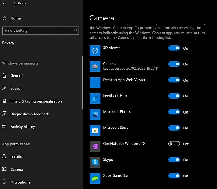This screenshot has width=217, height=189.
Task: Open the General privacy page
Action: coord(17,76)
